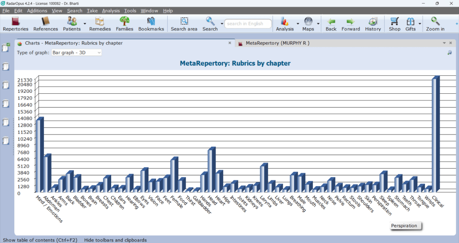Open the Patients toolbar icon
Viewport: 459px width, 243px height.
tap(72, 24)
